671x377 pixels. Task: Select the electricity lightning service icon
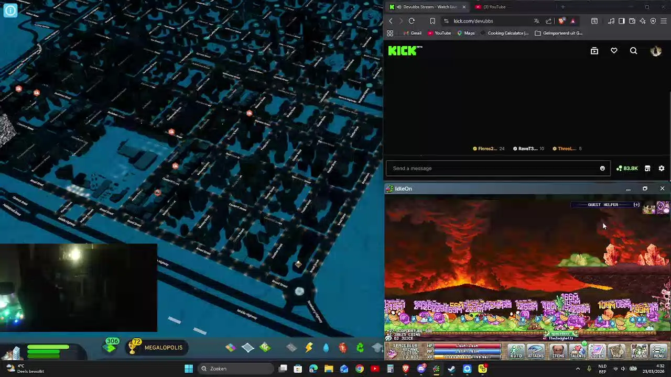tap(309, 347)
